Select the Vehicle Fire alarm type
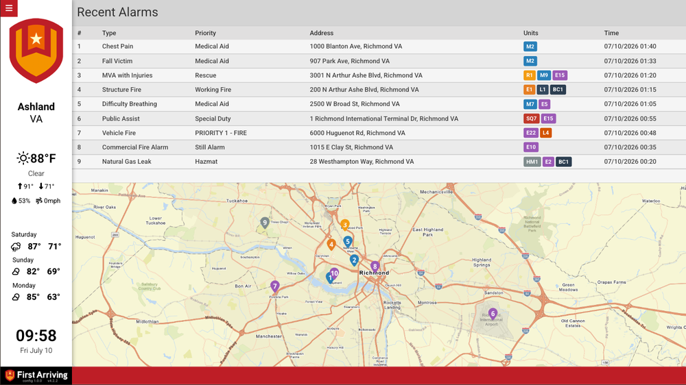 pyautogui.click(x=119, y=133)
